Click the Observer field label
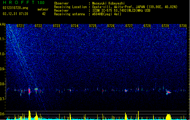190x120 pixels. coord(61,3)
